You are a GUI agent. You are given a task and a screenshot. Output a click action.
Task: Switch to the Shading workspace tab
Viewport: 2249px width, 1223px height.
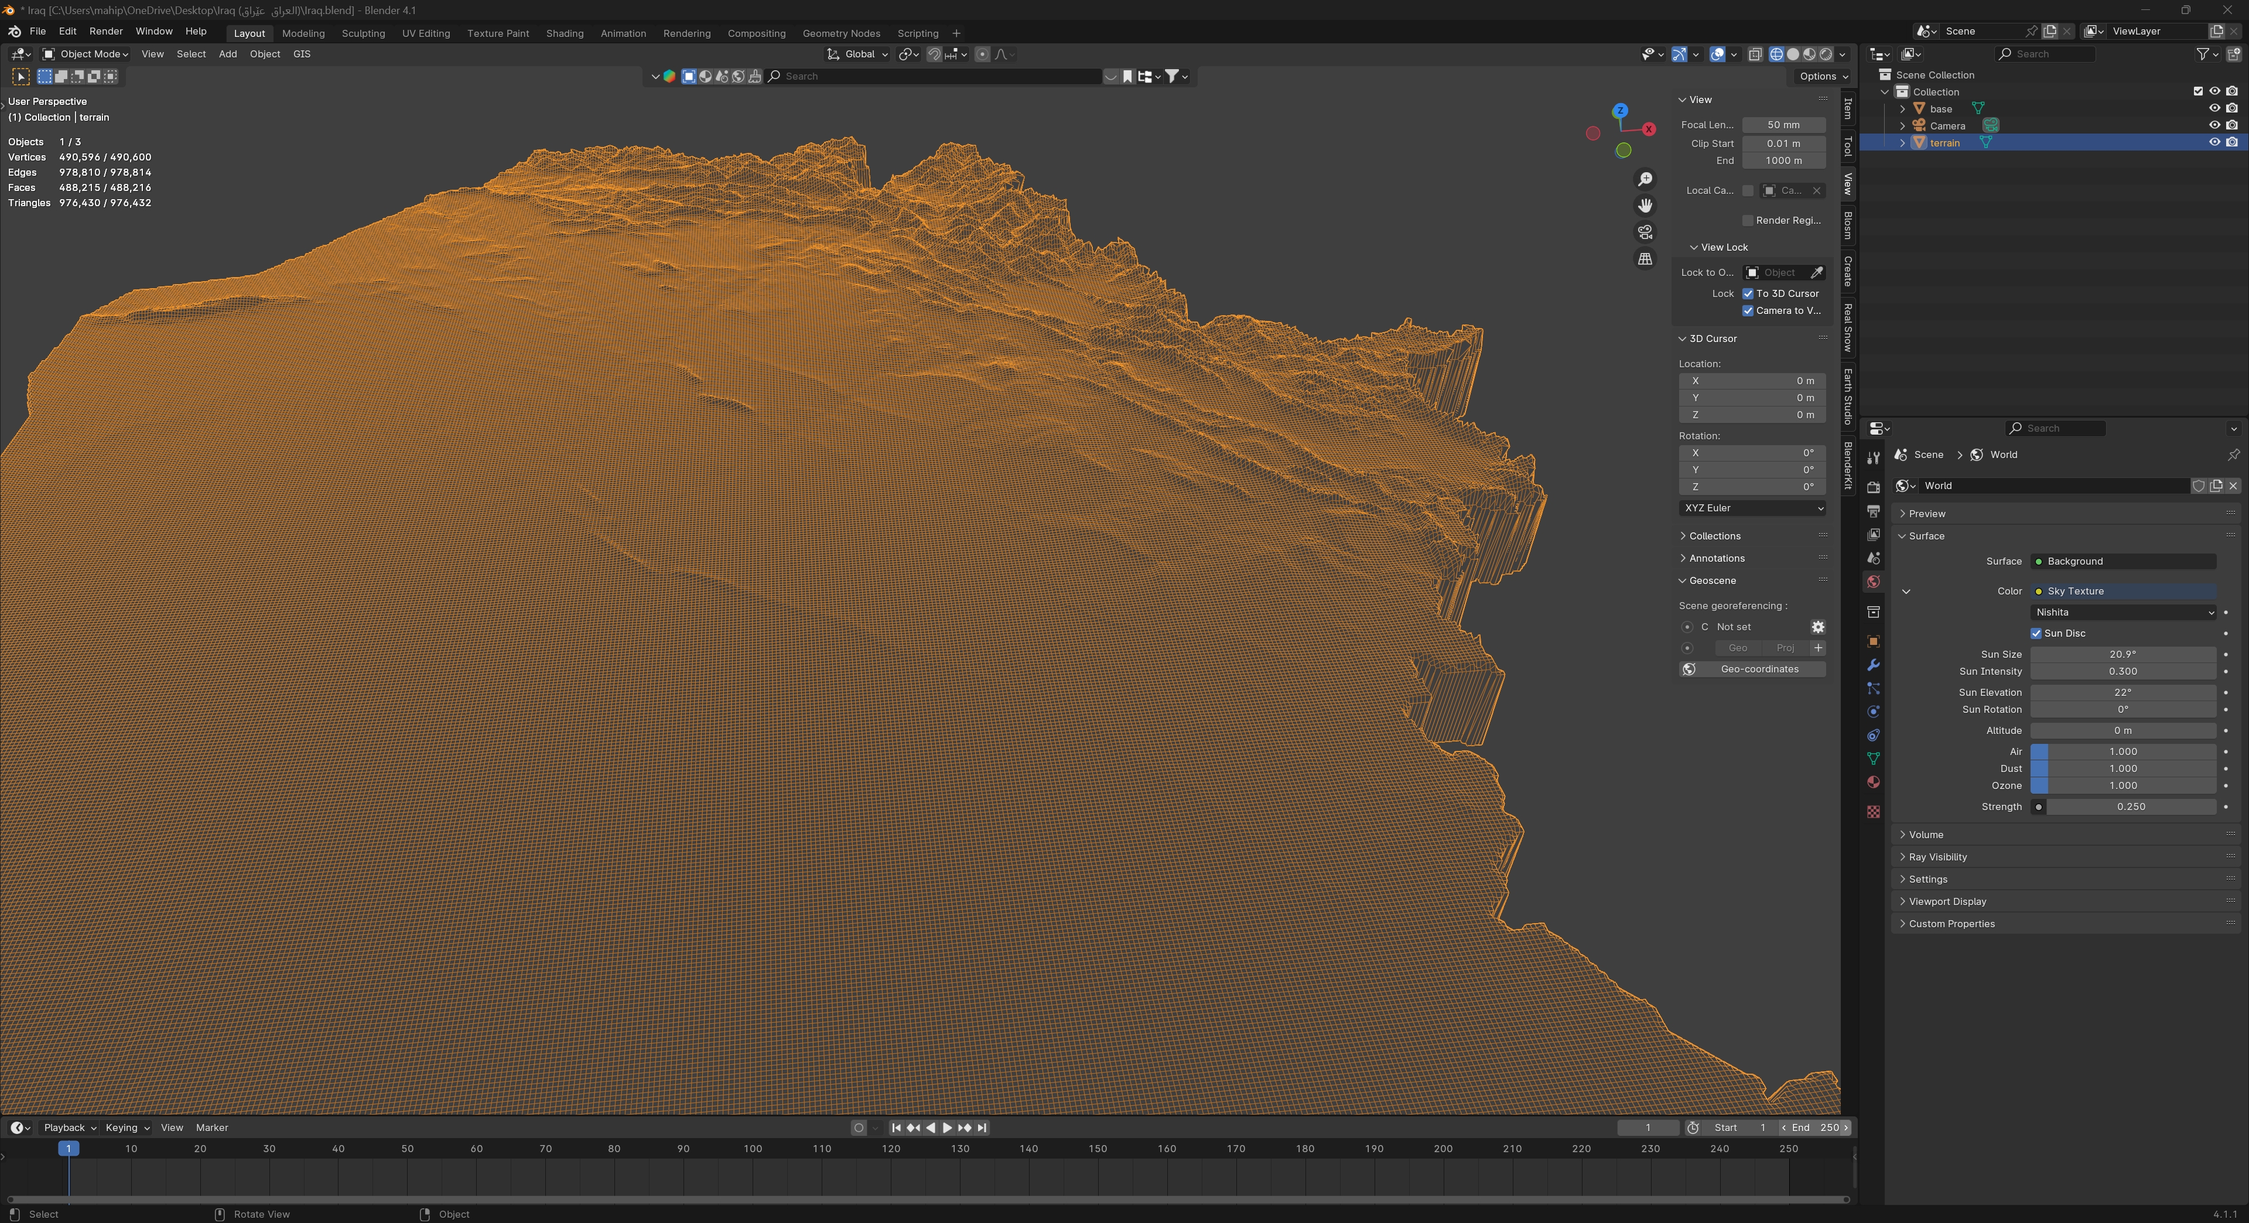[x=564, y=33]
